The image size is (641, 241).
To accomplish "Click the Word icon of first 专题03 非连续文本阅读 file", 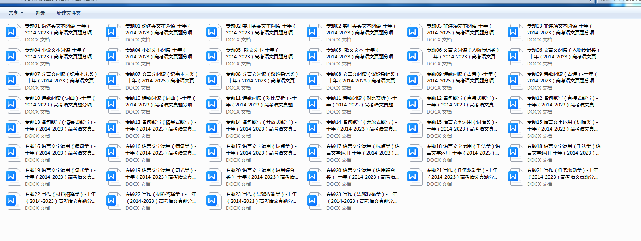I will point(415,33).
